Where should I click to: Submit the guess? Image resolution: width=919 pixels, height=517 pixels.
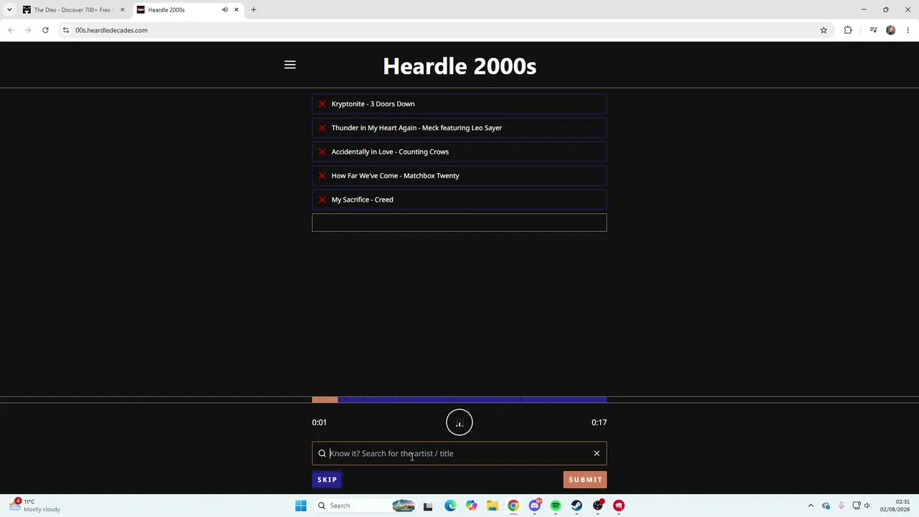click(x=585, y=480)
